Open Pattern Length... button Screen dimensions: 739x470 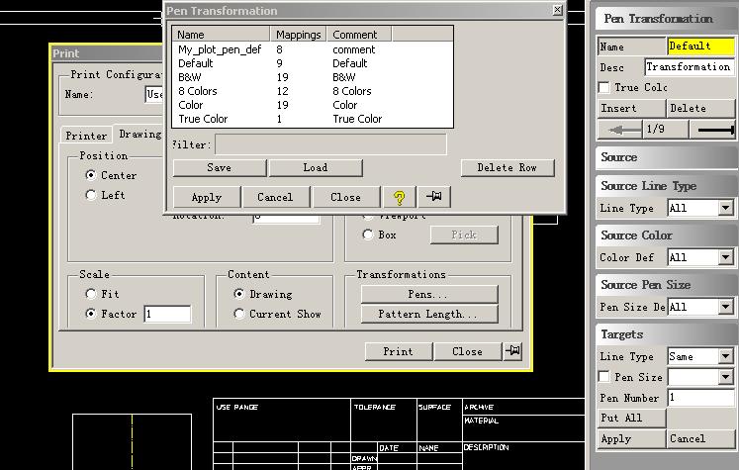[429, 314]
